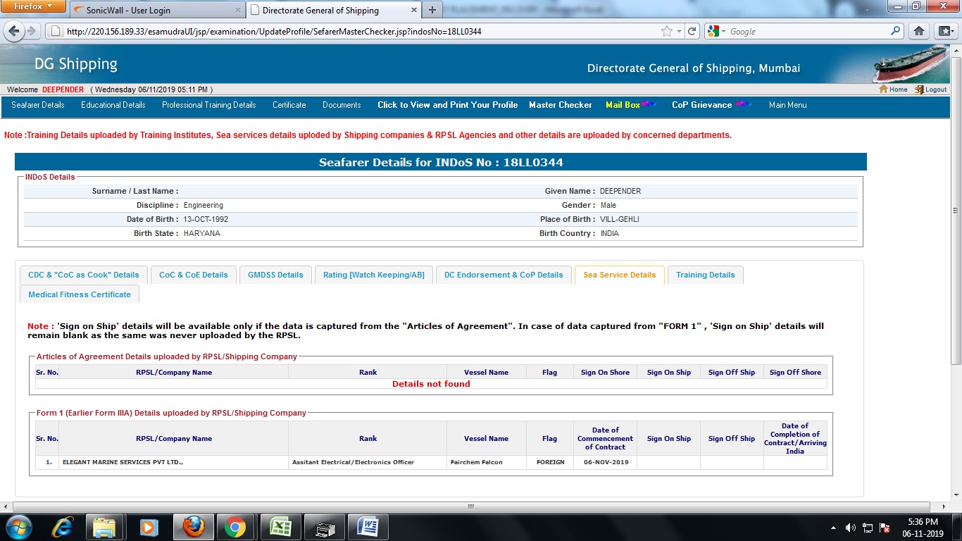Go to Main Menu
The image size is (962, 541).
(788, 105)
